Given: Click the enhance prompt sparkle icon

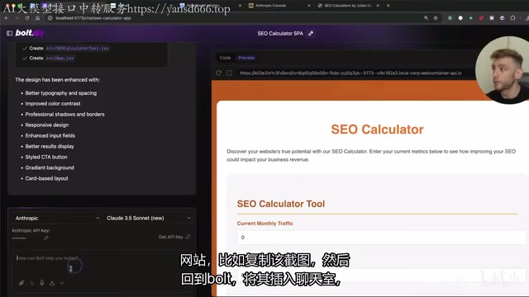Looking at the screenshot, I should pyautogui.click(x=31, y=283).
